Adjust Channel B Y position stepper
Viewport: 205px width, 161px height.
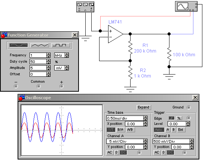tap(192, 147)
